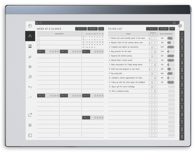Screen dimensions: 196x152
Task: Open the share/export icon
Action: tap(30, 115)
